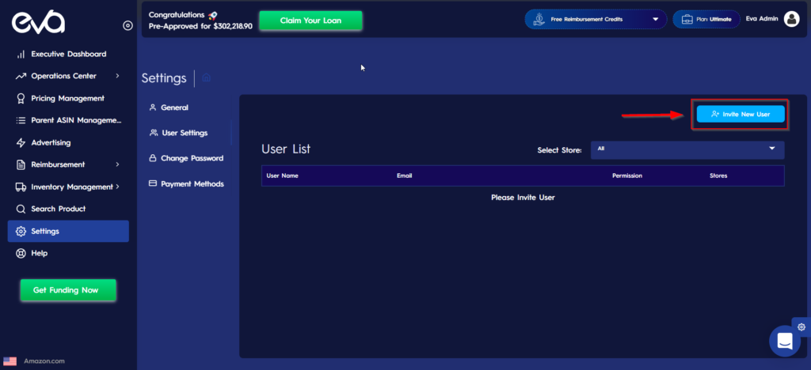Screen dimensions: 811x370
Task: Expand the Operations Center submenu chevron
Action: [117, 76]
